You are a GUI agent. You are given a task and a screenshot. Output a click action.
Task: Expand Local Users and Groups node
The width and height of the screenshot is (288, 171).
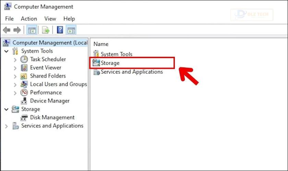pos(15,84)
